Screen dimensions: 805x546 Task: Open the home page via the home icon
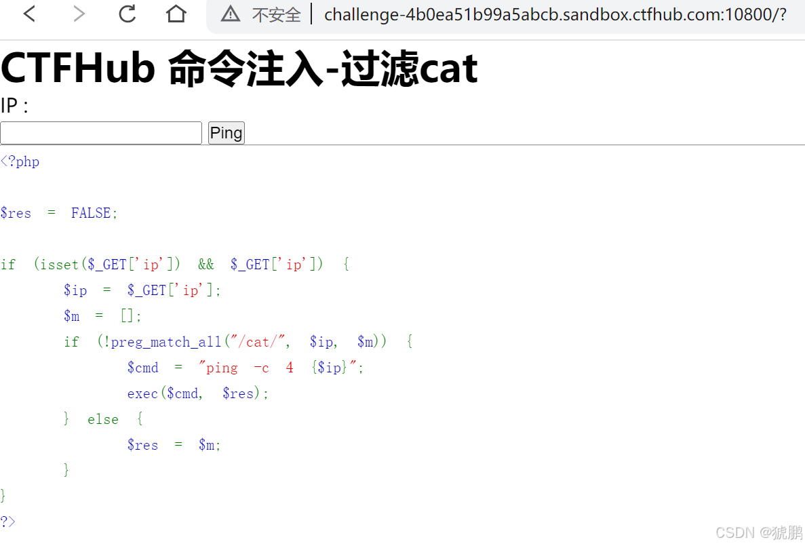(176, 14)
